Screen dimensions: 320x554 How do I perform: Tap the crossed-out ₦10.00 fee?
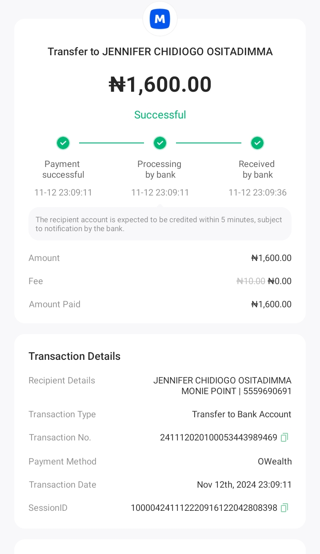pyautogui.click(x=251, y=281)
